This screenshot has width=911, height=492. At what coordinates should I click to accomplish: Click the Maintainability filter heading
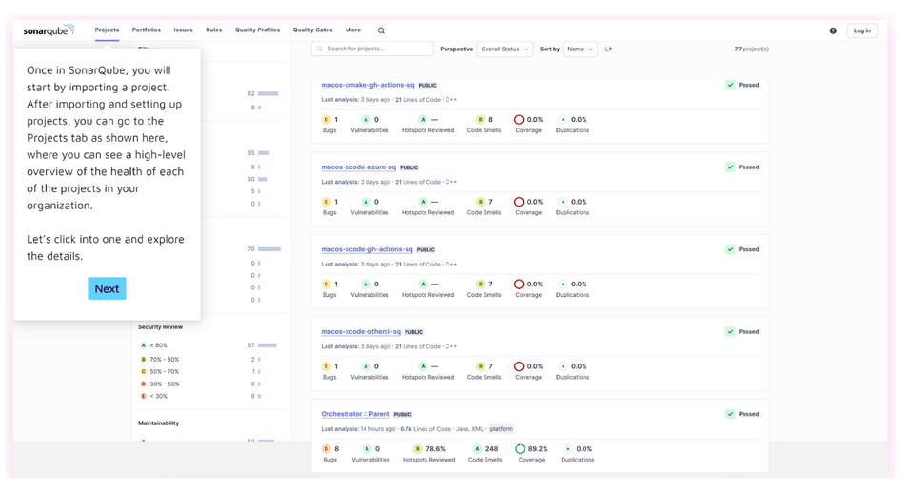point(159,423)
